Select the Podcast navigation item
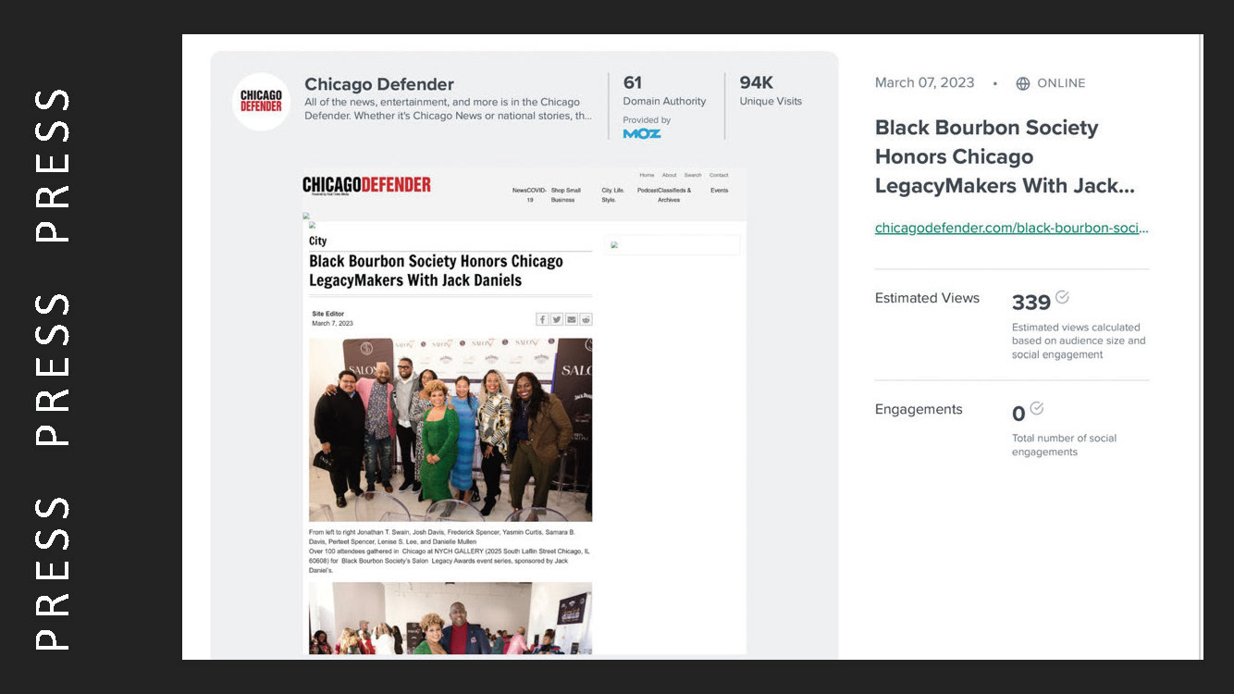This screenshot has height=694, width=1234. pos(647,191)
